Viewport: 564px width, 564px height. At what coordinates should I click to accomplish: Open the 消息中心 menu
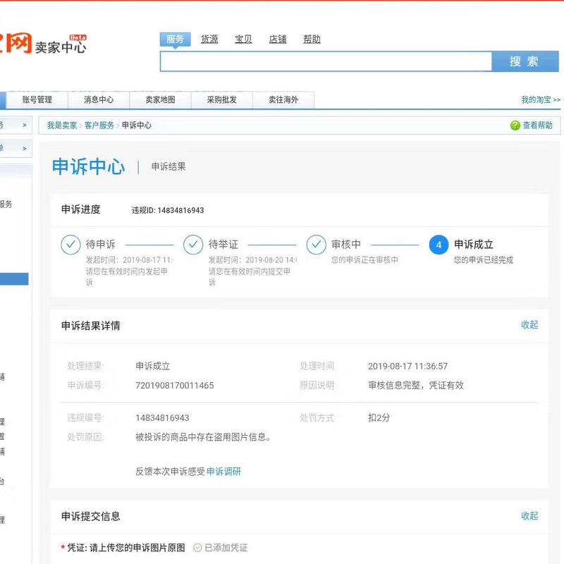[99, 99]
